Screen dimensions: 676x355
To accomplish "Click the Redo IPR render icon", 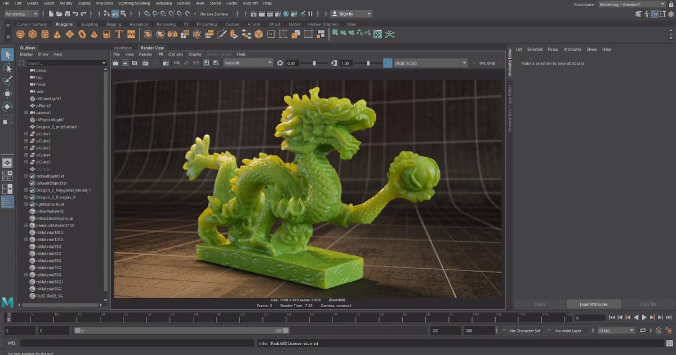I will pyautogui.click(x=166, y=63).
